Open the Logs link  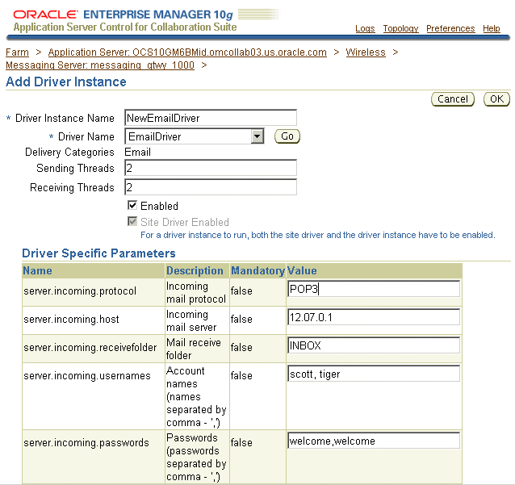tap(365, 28)
